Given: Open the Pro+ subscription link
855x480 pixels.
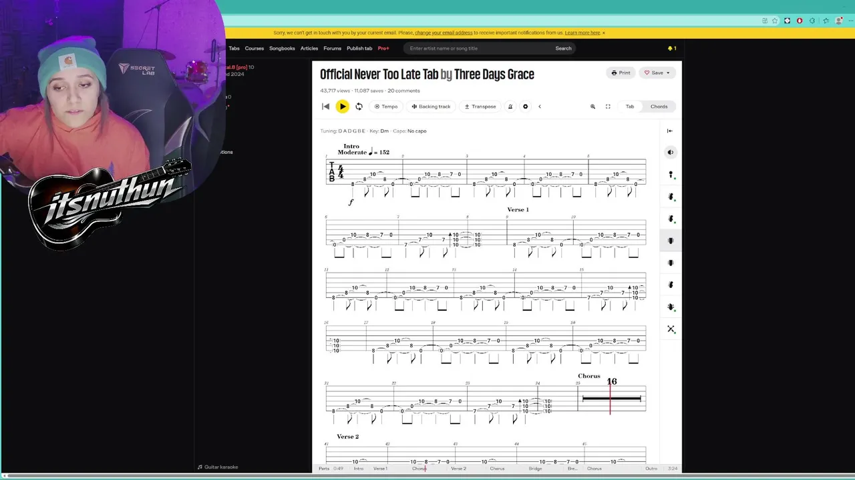Looking at the screenshot, I should point(383,48).
